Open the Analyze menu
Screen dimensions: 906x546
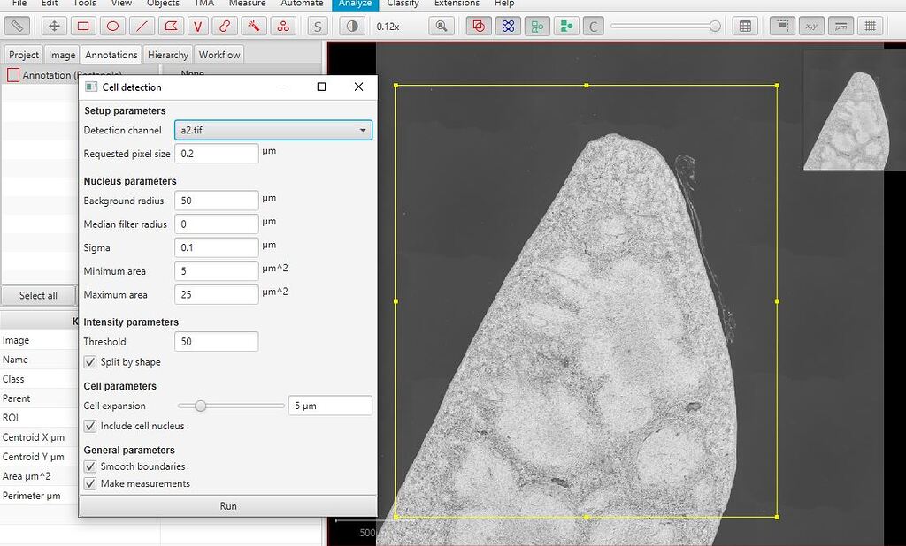pyautogui.click(x=354, y=4)
